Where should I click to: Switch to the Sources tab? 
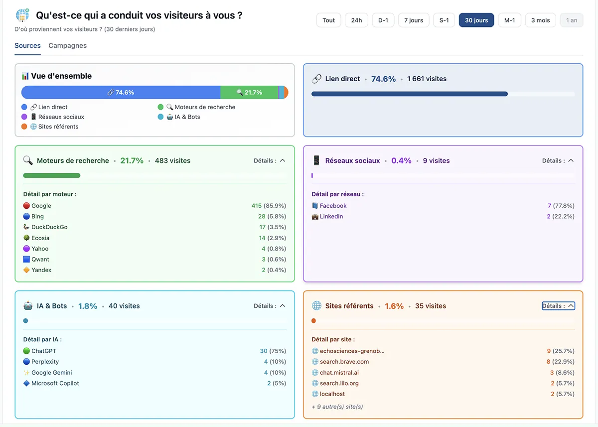click(27, 46)
